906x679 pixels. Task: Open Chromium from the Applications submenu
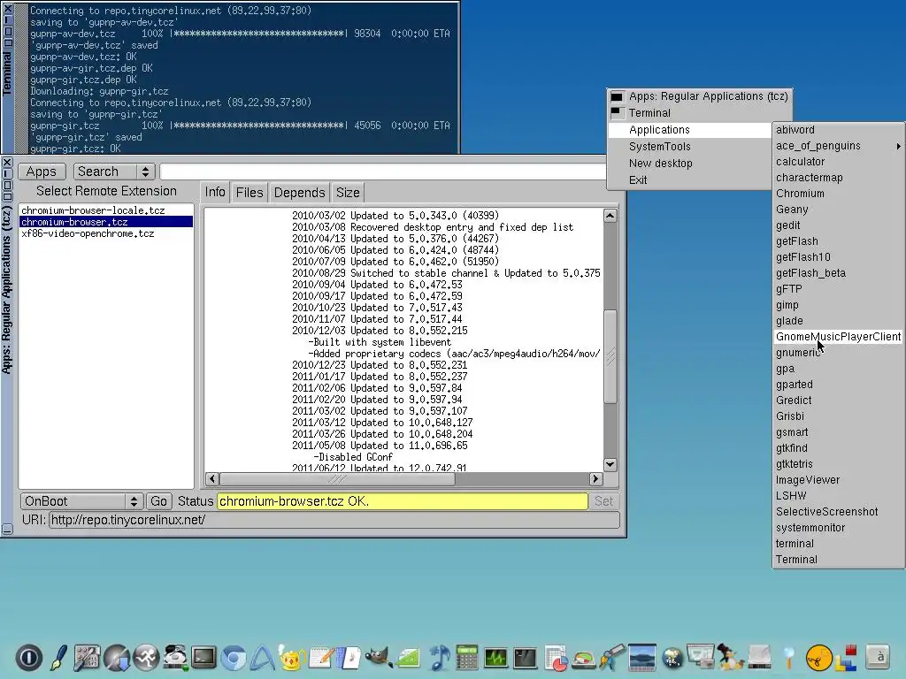click(838, 194)
